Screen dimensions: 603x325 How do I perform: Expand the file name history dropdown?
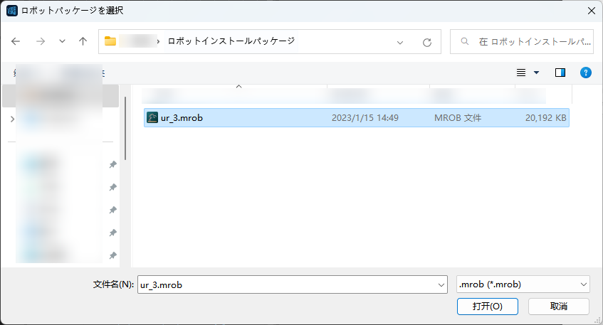[441, 285]
